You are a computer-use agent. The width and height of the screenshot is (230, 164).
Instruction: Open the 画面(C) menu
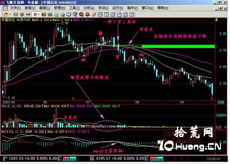(x=45, y=8)
